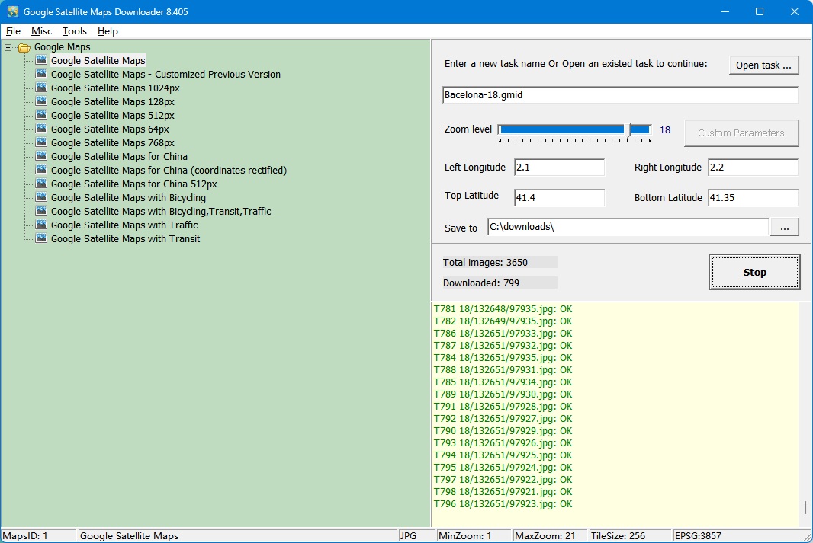Screen dimensions: 813x543
Task: Select Google Satellite Maps with Bicycling
Action: tap(128, 198)
